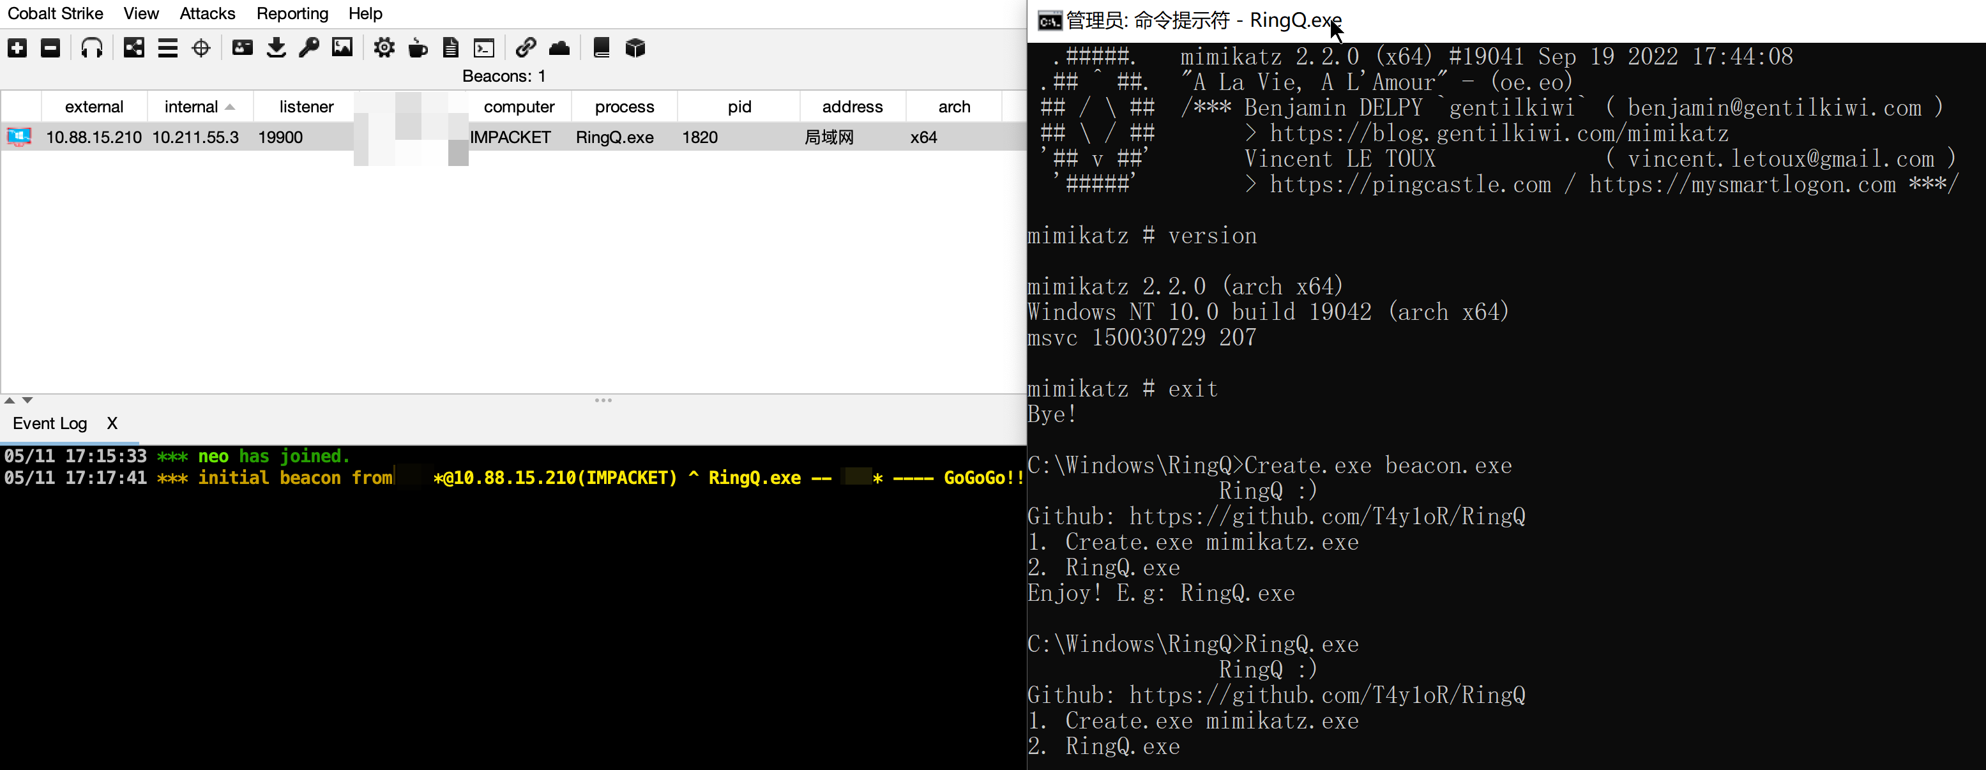Click the collapse-up arrow above Event Log
Viewport: 1986px width, 770px height.
pos(9,400)
